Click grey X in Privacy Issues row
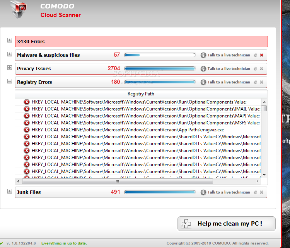This screenshot has width=290, height=248. tap(261, 68)
